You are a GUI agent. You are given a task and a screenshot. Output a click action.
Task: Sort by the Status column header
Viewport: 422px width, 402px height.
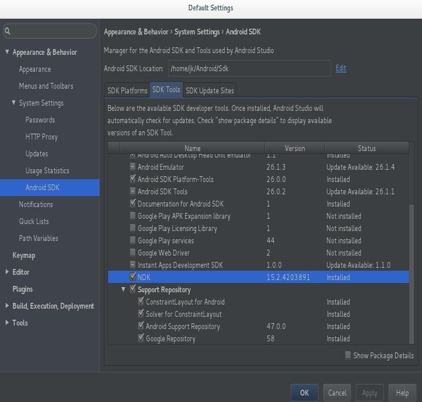click(x=367, y=148)
